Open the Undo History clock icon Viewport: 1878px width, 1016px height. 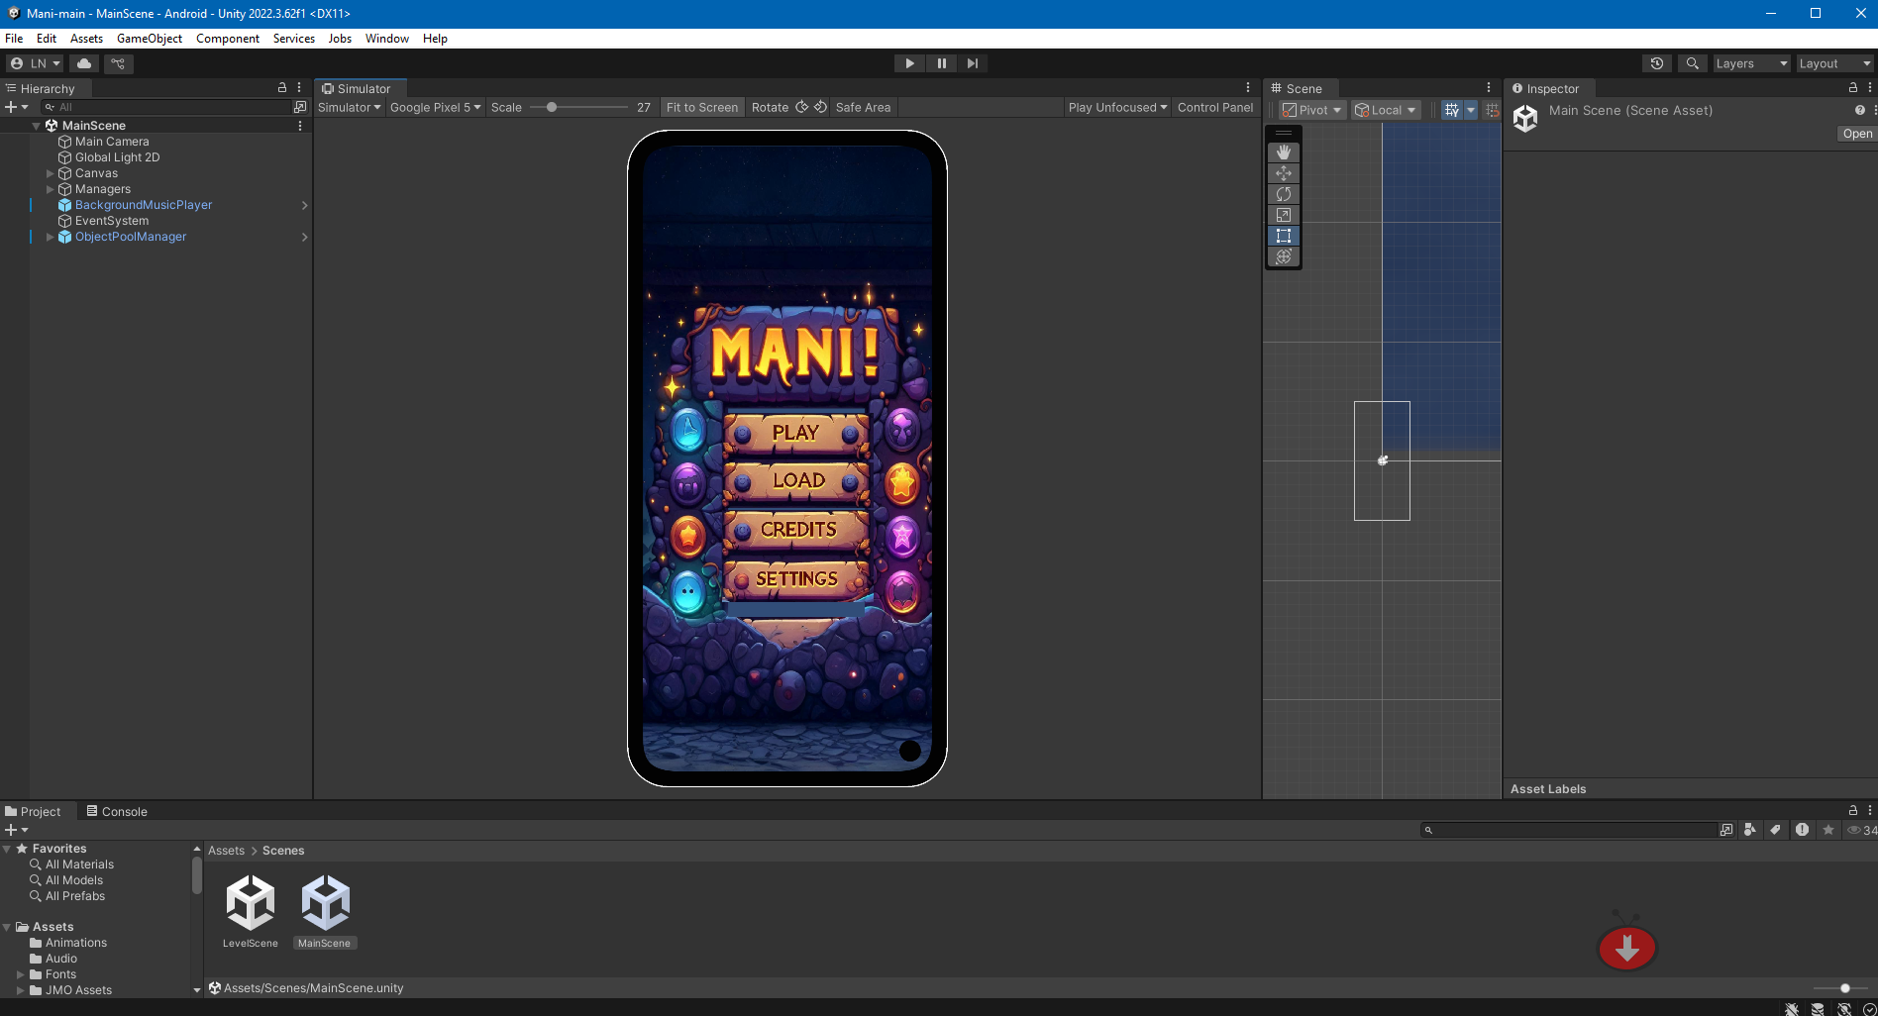click(x=1657, y=63)
